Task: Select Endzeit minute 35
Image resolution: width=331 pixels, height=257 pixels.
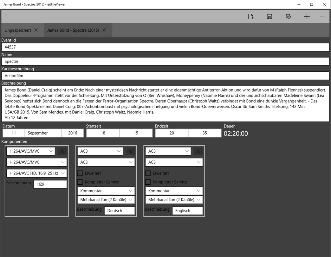Action: click(205, 133)
